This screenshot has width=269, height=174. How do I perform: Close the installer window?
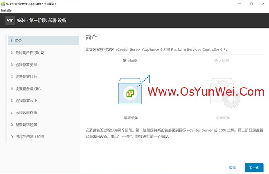click(x=264, y=4)
